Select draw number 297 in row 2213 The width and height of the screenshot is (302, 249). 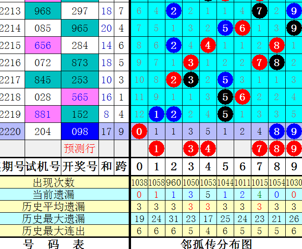point(80,11)
